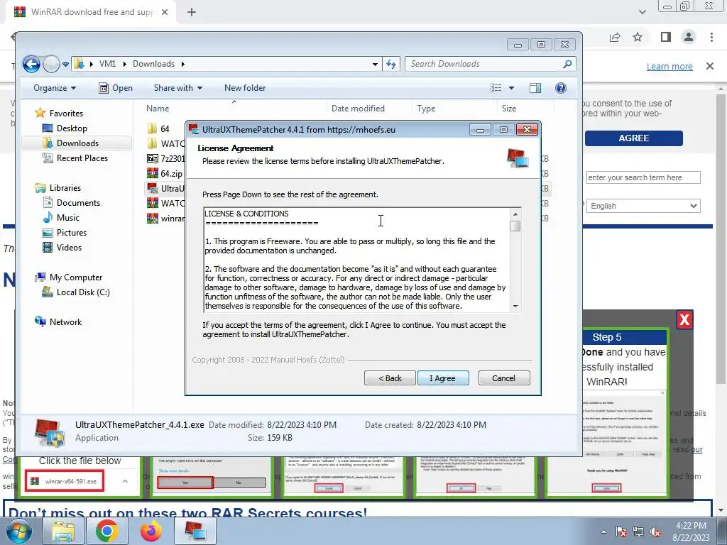727x545 pixels.
Task: Select the 7z2301 file icon
Action: coord(153,158)
